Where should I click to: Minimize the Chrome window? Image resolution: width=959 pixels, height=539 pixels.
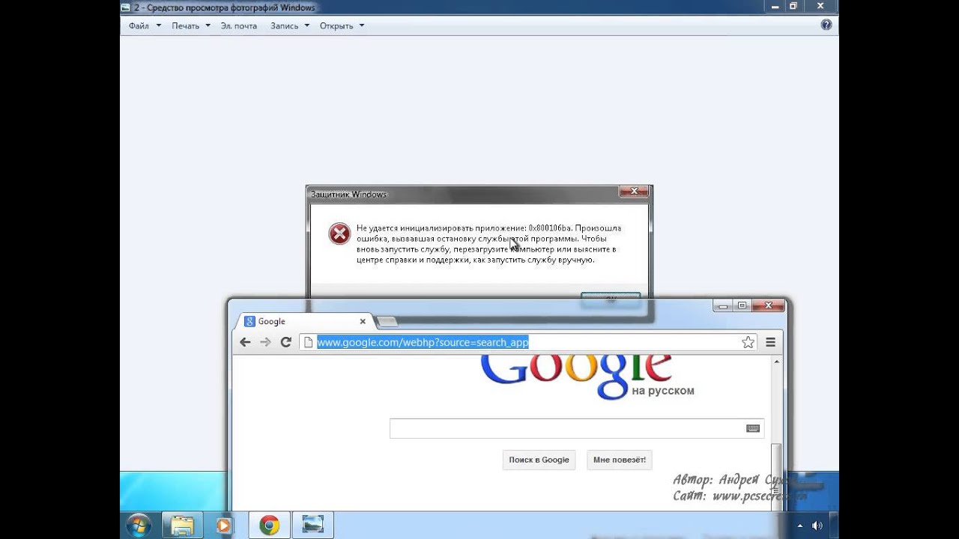click(x=722, y=305)
